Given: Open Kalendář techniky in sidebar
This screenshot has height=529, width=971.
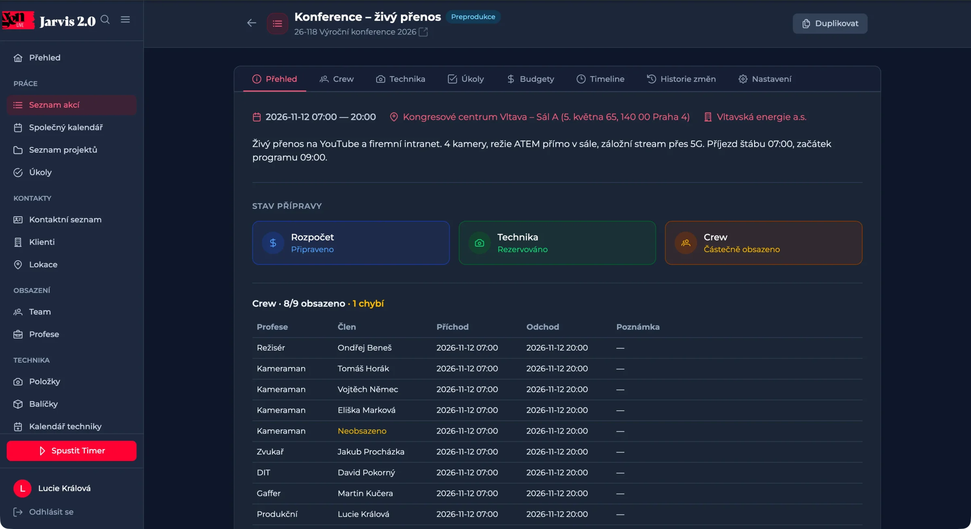Looking at the screenshot, I should (x=72, y=427).
